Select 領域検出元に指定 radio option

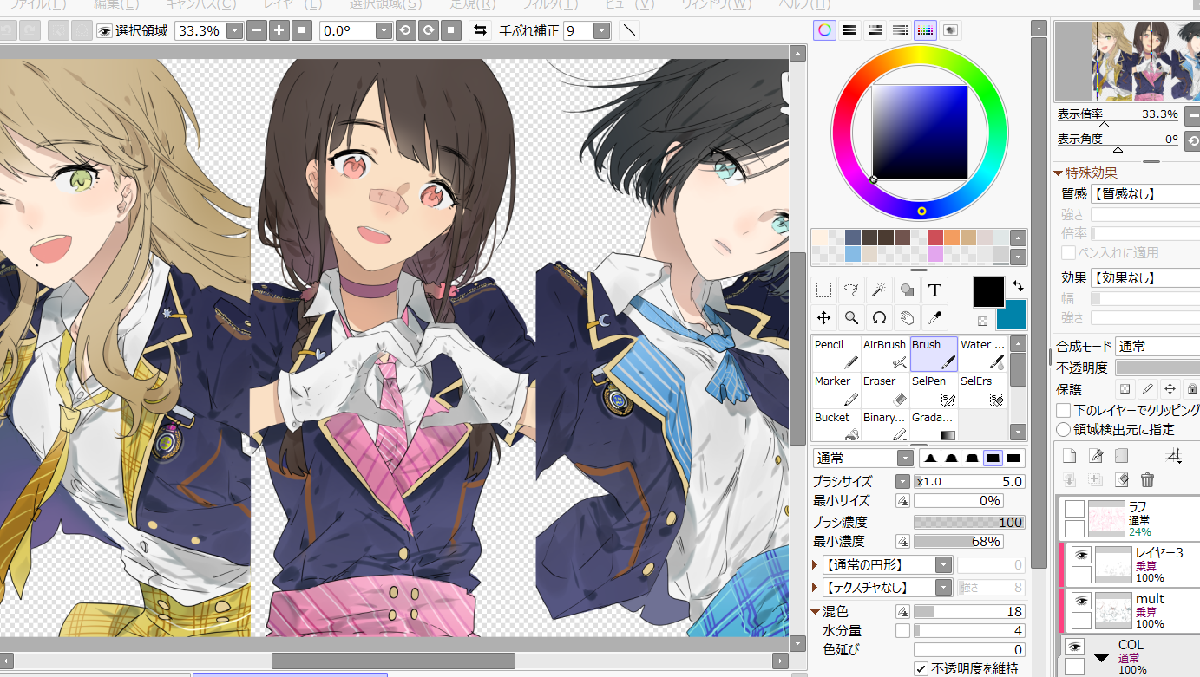click(1064, 429)
